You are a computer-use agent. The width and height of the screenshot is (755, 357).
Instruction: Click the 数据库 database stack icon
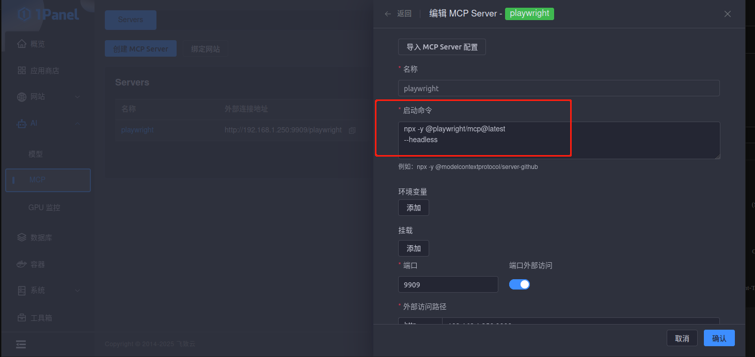pyautogui.click(x=22, y=237)
